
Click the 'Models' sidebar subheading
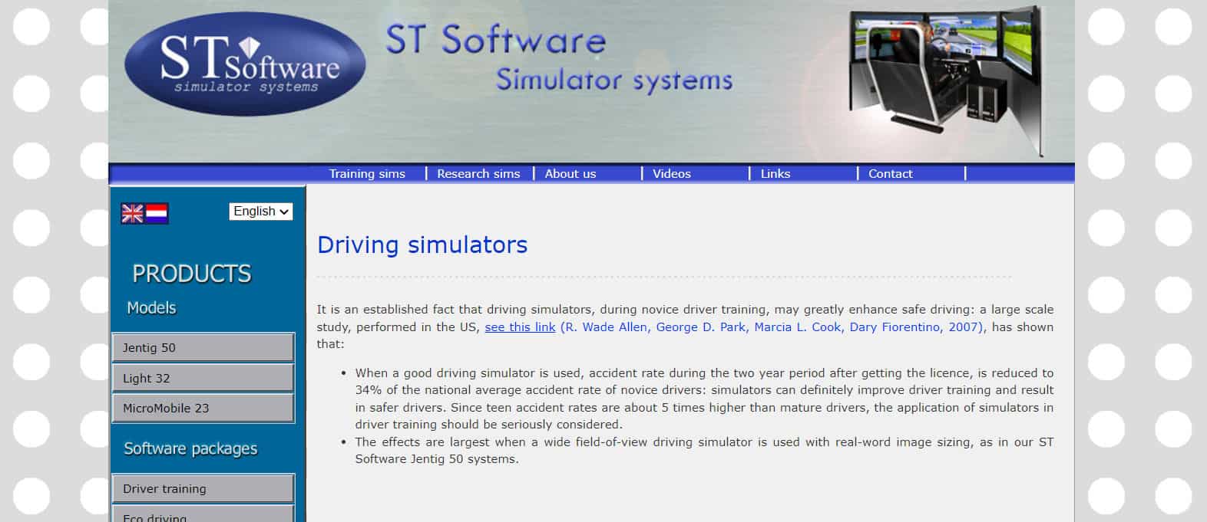coord(151,308)
